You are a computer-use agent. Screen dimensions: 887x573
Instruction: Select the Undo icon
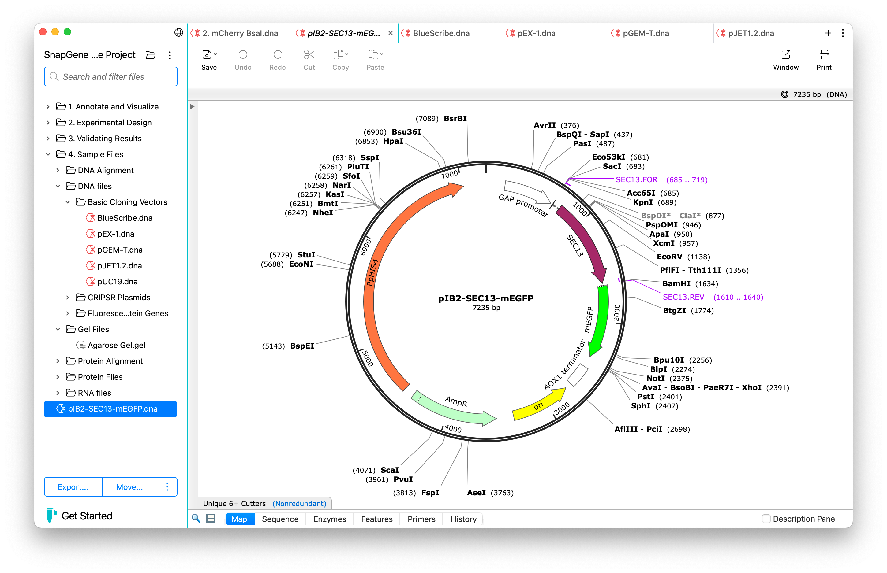243,54
